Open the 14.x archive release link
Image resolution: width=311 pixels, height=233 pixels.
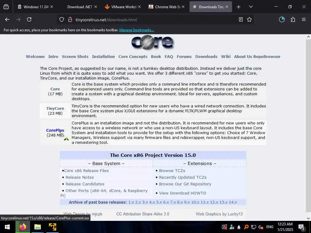coord(233,202)
